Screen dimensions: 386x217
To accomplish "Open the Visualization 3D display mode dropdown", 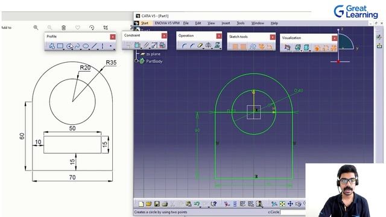I will pyautogui.click(x=301, y=51).
